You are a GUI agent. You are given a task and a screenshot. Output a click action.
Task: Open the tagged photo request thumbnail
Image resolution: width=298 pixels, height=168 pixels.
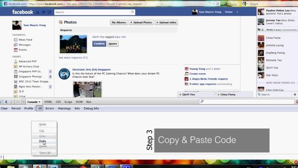tap(74, 44)
